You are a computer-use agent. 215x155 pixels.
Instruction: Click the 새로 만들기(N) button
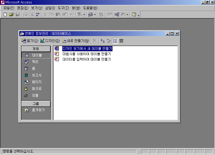pyautogui.click(x=76, y=41)
